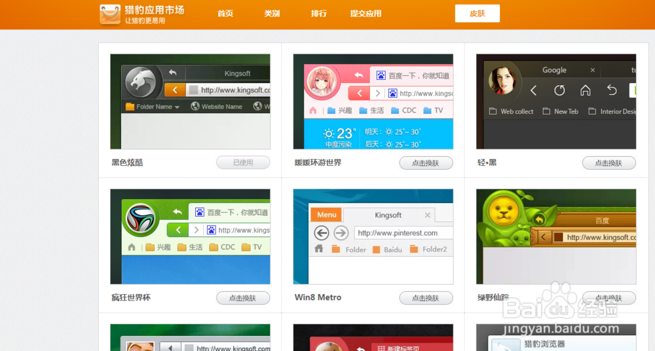The image size is (655, 351).
Task: Click the soccer ball avatar in 疯狂世界杯 preview
Action: pos(141,219)
